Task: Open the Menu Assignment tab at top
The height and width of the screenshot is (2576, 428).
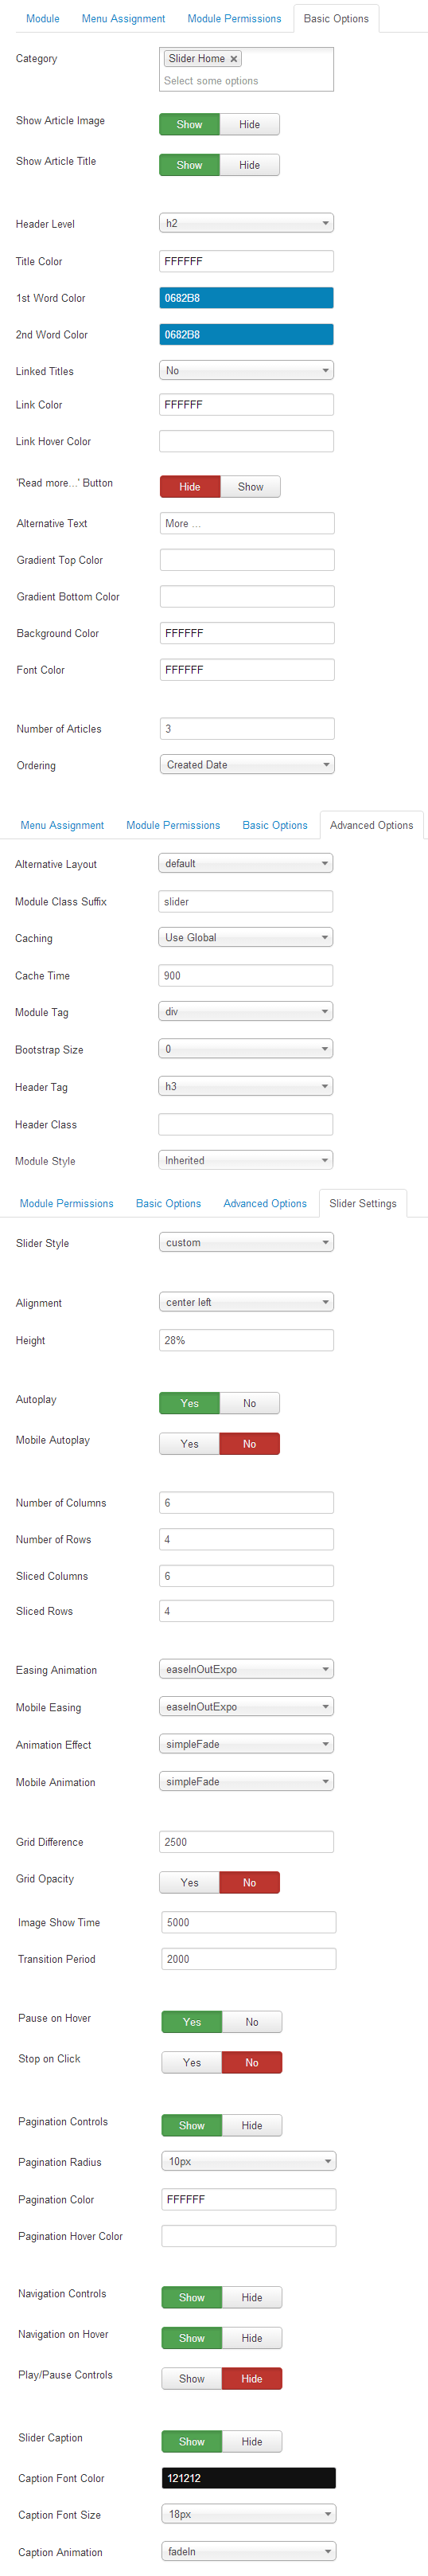Action: point(123,19)
